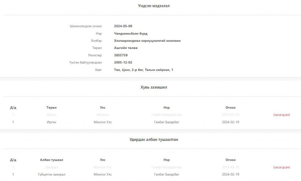Click the updated date value 2024-05-09
The image size is (301, 181).
(123, 26)
